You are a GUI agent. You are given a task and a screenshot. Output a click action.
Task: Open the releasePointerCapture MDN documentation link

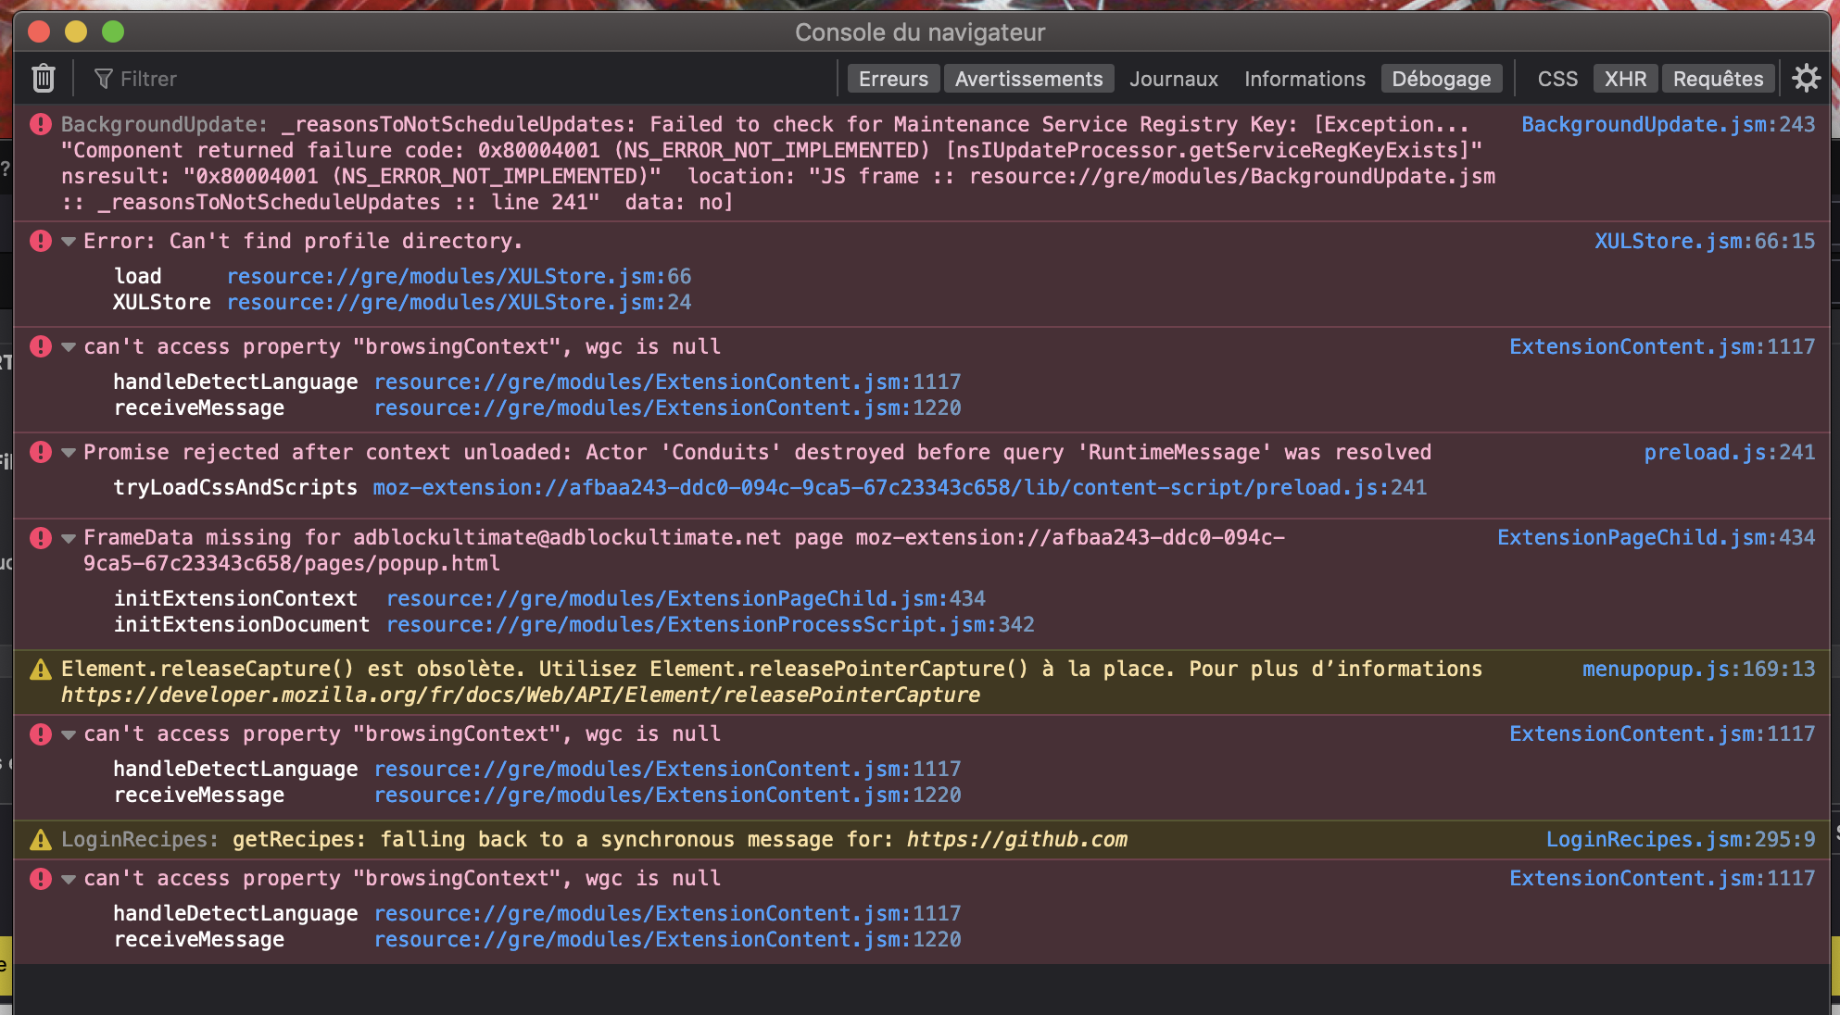(x=520, y=695)
